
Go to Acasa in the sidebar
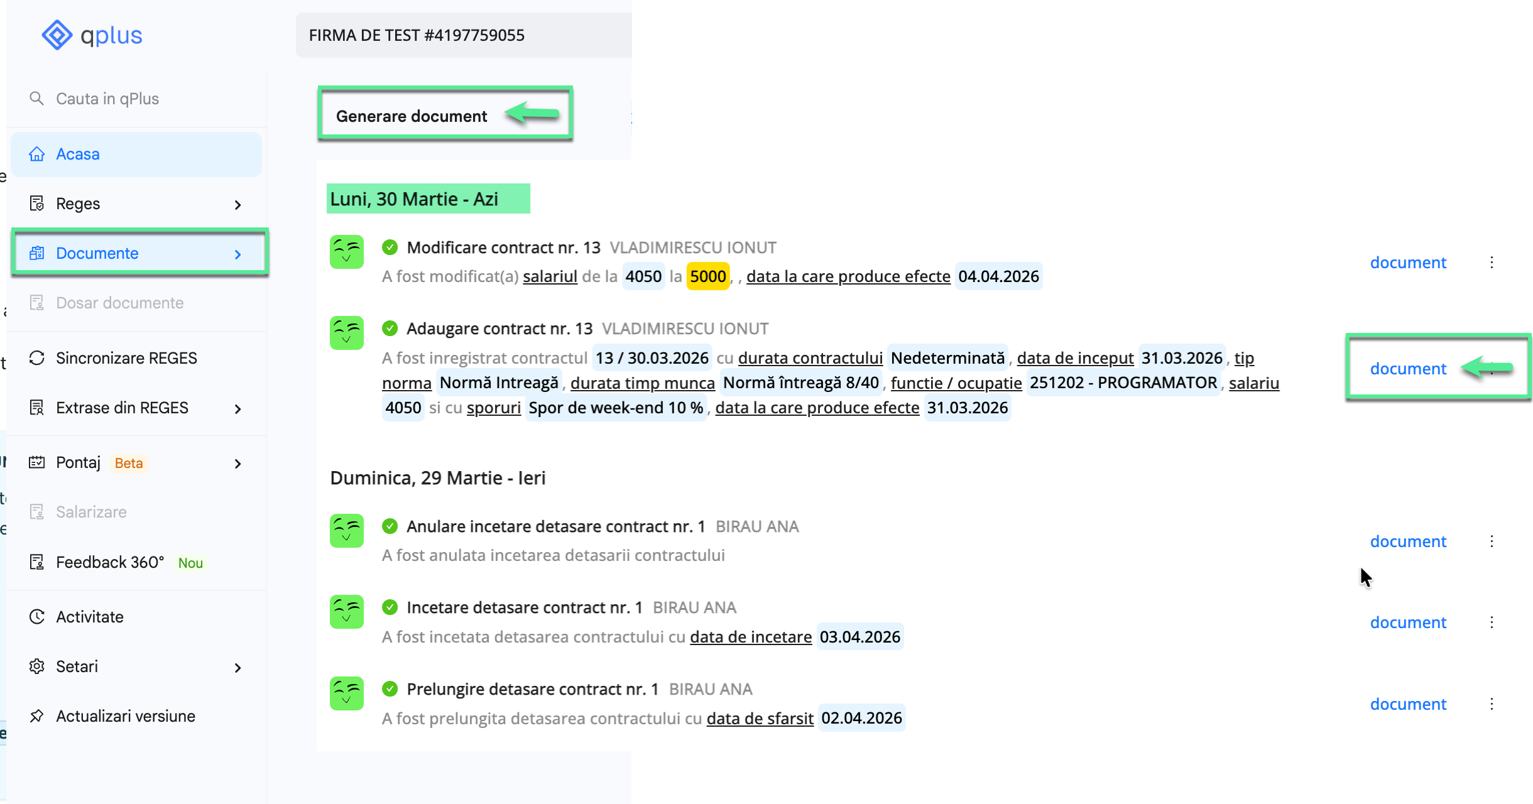pyautogui.click(x=78, y=154)
